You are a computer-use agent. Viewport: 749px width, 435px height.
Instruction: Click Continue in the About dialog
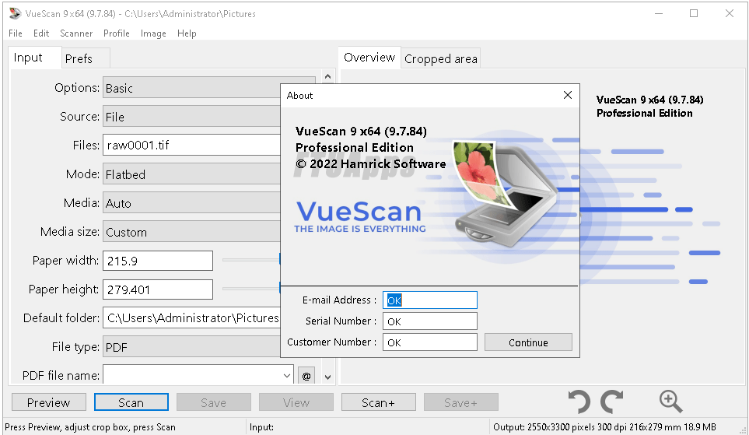[528, 342]
